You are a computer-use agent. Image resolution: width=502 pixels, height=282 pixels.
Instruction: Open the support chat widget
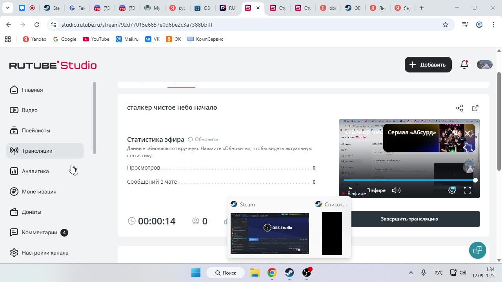(x=478, y=250)
